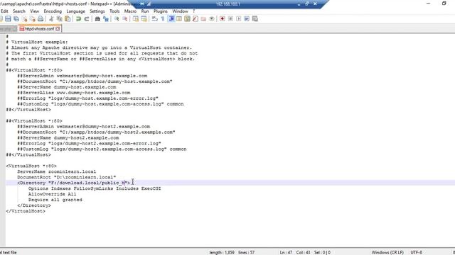Image resolution: width=455 pixels, height=255 pixels.
Task: Click 'Windows (CR LF)' line ending status
Action: pyautogui.click(x=387, y=252)
